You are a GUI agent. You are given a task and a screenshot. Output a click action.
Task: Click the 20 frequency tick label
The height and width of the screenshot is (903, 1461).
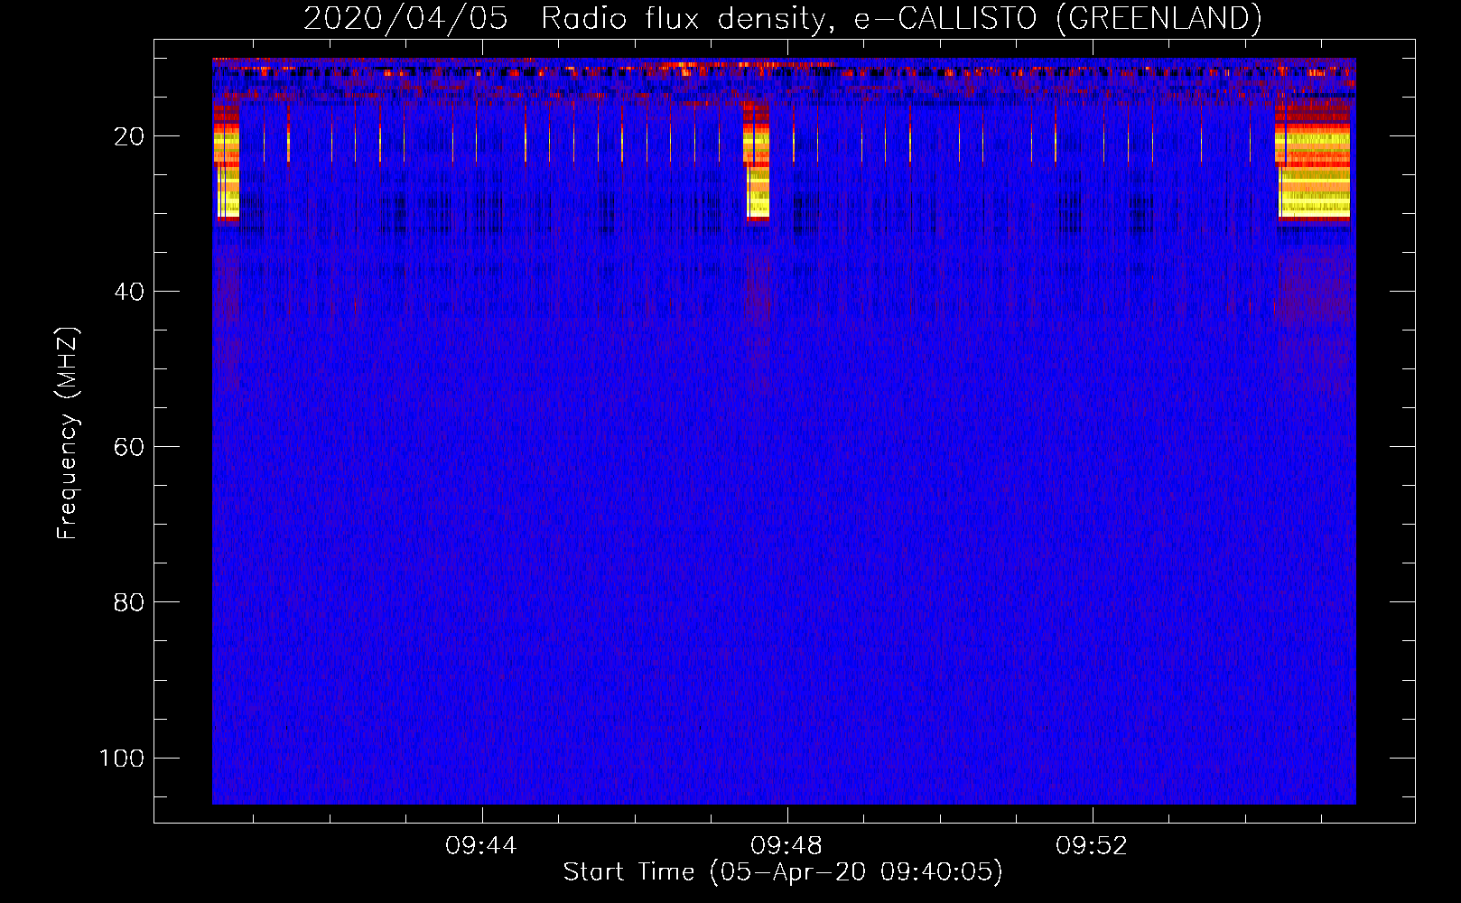129,136
